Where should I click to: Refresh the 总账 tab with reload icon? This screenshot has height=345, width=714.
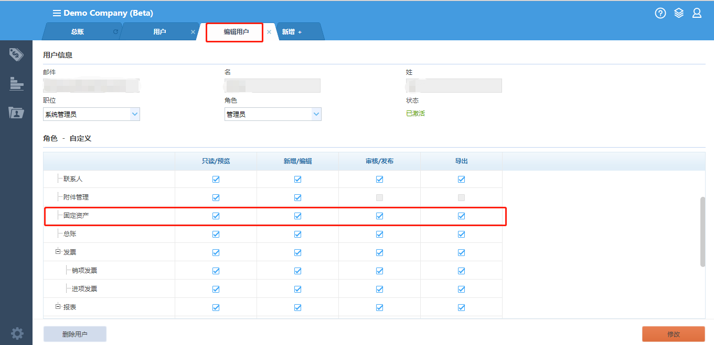tap(115, 32)
